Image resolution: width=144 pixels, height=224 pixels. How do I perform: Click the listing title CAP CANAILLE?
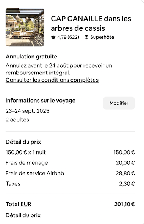[x=91, y=24]
